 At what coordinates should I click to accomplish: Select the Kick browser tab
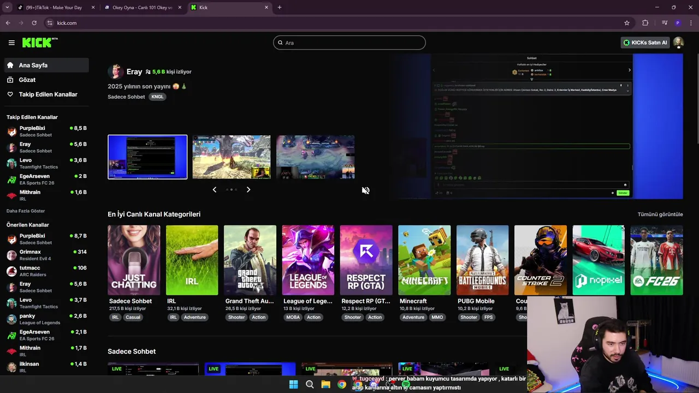(229, 7)
